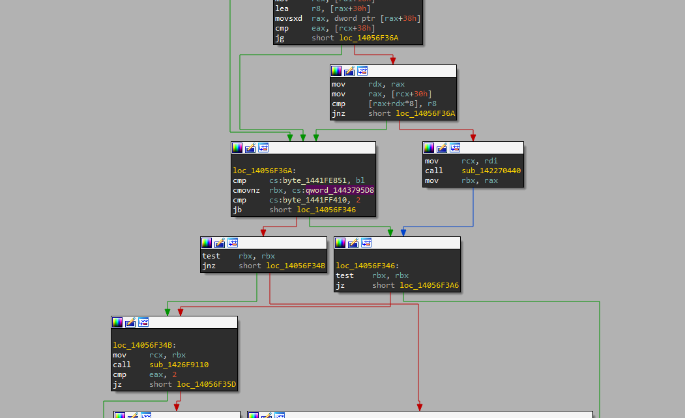Click loc_14056F346 in the jb instruction
Viewport: 685px width, 418px height.
pyautogui.click(x=326, y=210)
